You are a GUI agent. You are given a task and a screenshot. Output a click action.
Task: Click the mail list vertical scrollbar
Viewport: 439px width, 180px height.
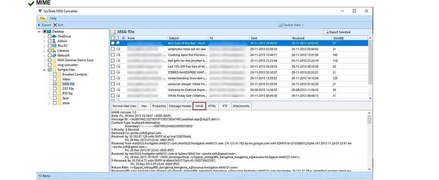click(370, 68)
